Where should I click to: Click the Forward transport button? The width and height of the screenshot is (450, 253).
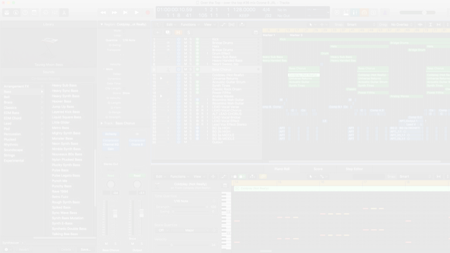[x=115, y=13]
